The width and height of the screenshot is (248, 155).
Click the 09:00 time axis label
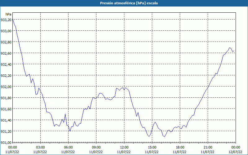pyautogui.click(x=96, y=148)
